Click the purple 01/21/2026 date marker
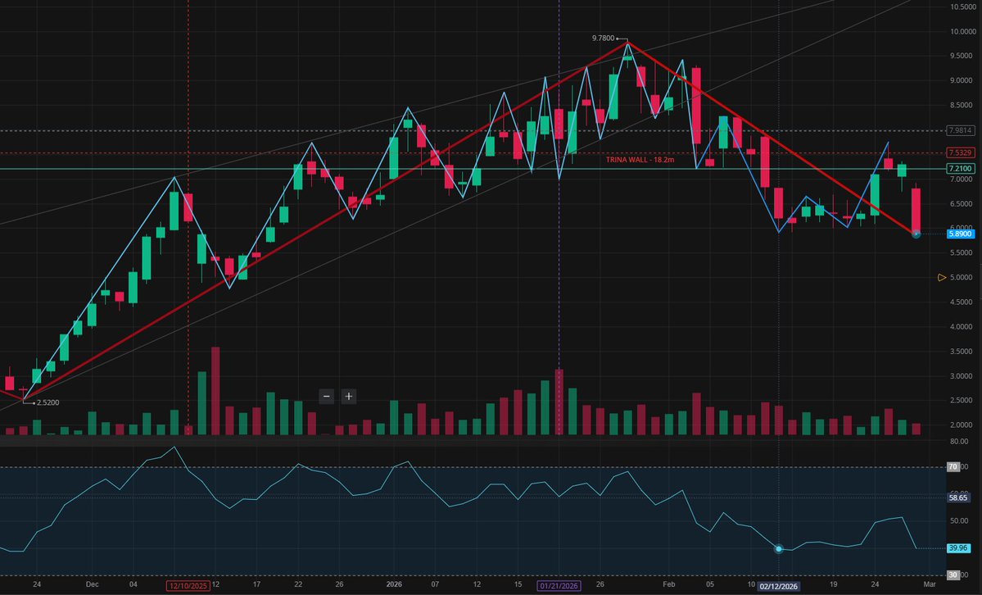The image size is (982, 595). pos(559,586)
